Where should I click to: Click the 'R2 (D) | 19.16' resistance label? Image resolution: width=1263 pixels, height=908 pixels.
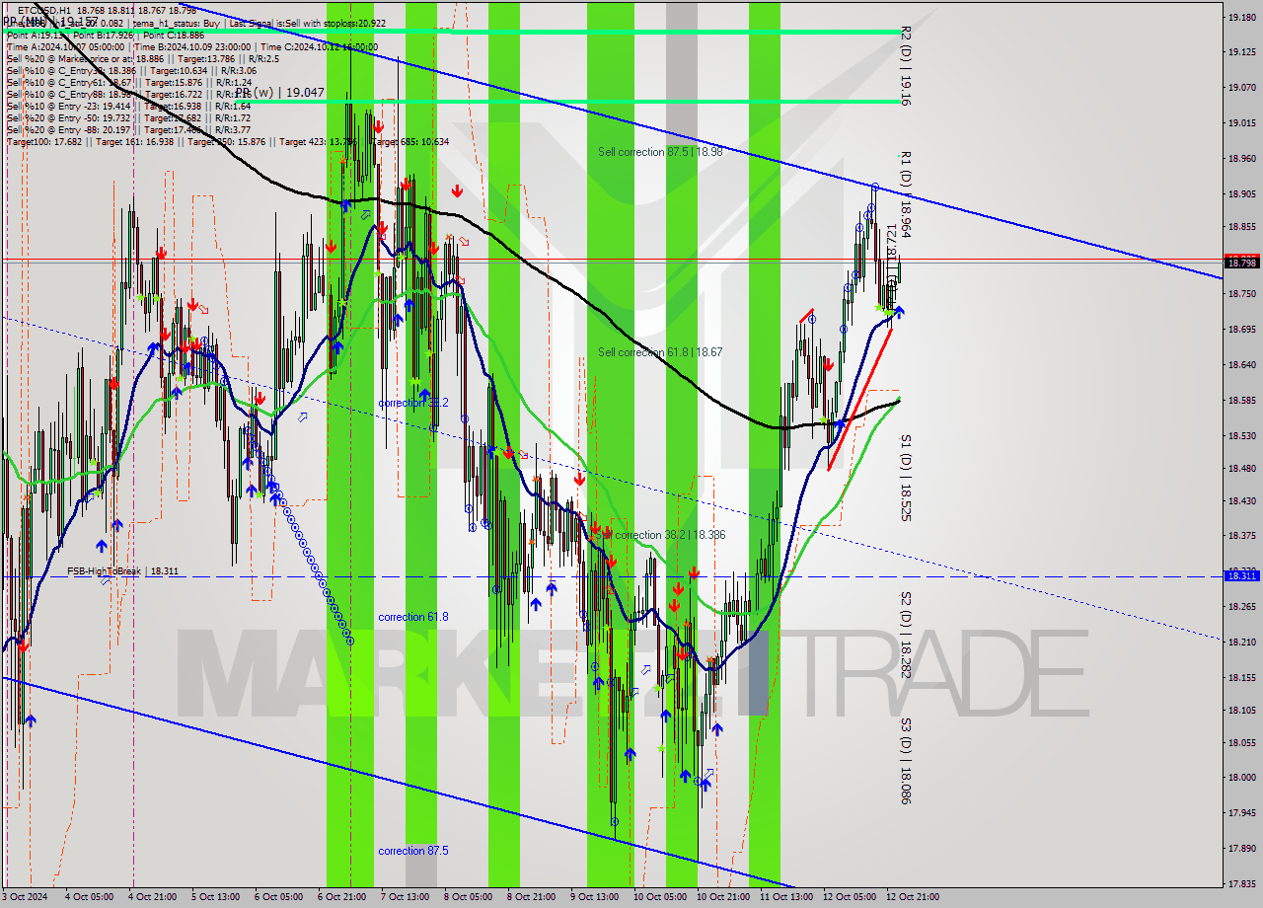(x=905, y=66)
